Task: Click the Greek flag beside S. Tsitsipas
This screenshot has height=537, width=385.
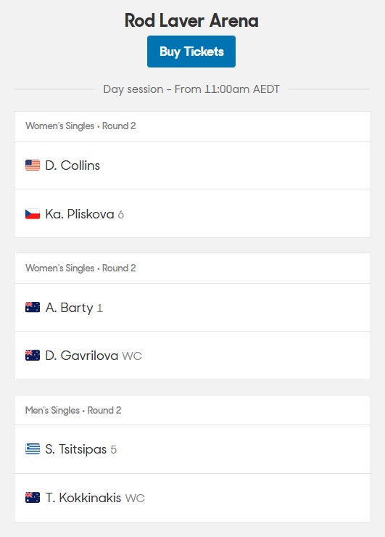Action: pyautogui.click(x=33, y=449)
